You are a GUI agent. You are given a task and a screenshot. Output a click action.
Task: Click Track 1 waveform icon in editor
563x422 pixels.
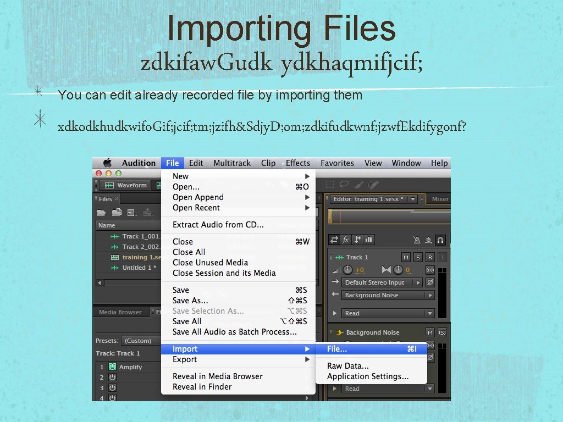click(x=339, y=257)
